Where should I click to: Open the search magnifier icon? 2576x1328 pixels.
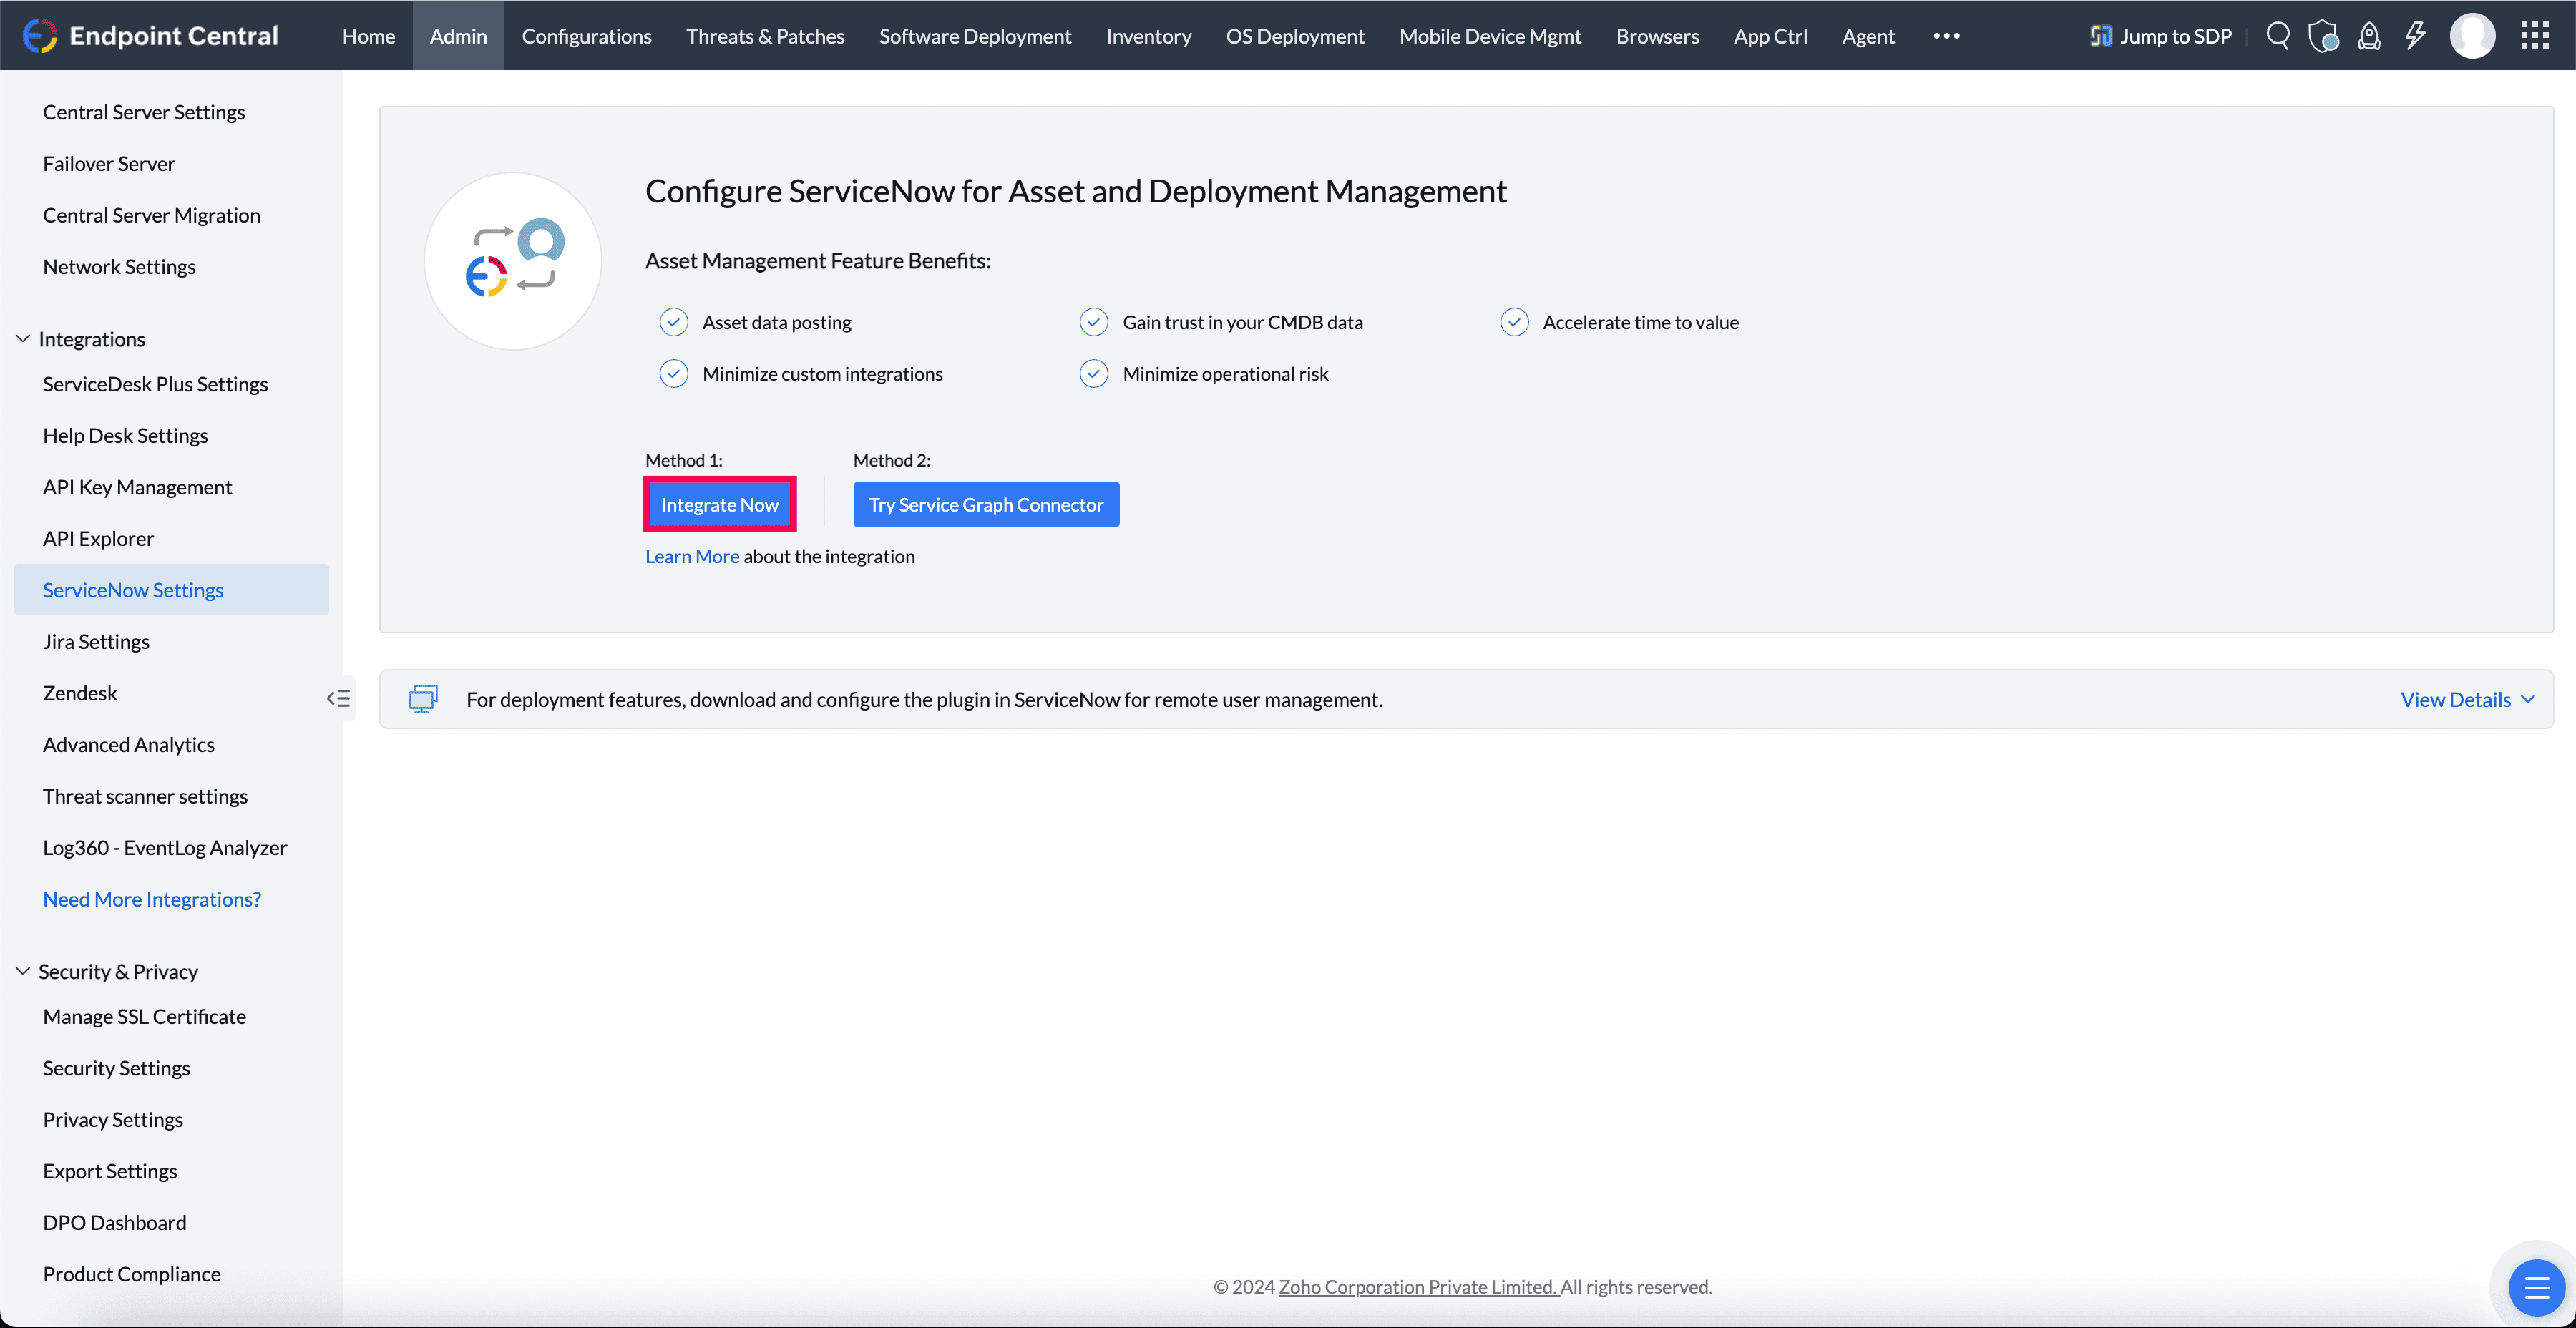click(2278, 35)
